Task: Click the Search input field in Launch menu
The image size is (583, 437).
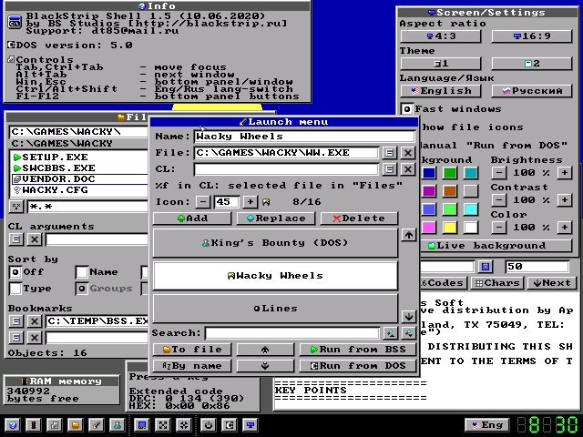Action: pyautogui.click(x=292, y=333)
